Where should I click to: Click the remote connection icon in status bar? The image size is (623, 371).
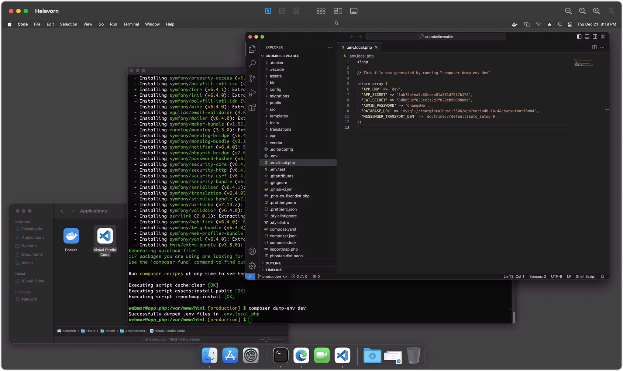click(250, 276)
